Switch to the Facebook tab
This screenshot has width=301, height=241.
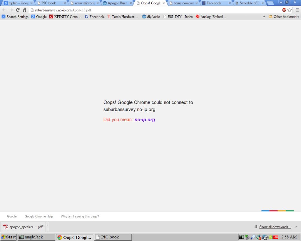[216, 3]
